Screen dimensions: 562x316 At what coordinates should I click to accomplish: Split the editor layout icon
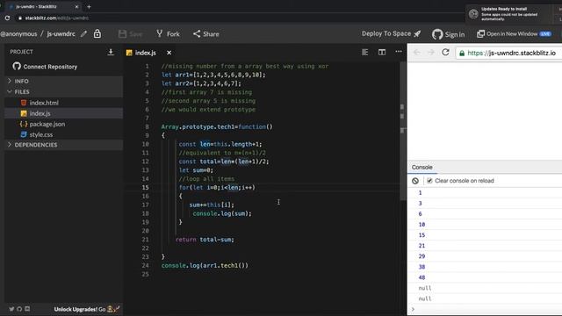click(382, 53)
